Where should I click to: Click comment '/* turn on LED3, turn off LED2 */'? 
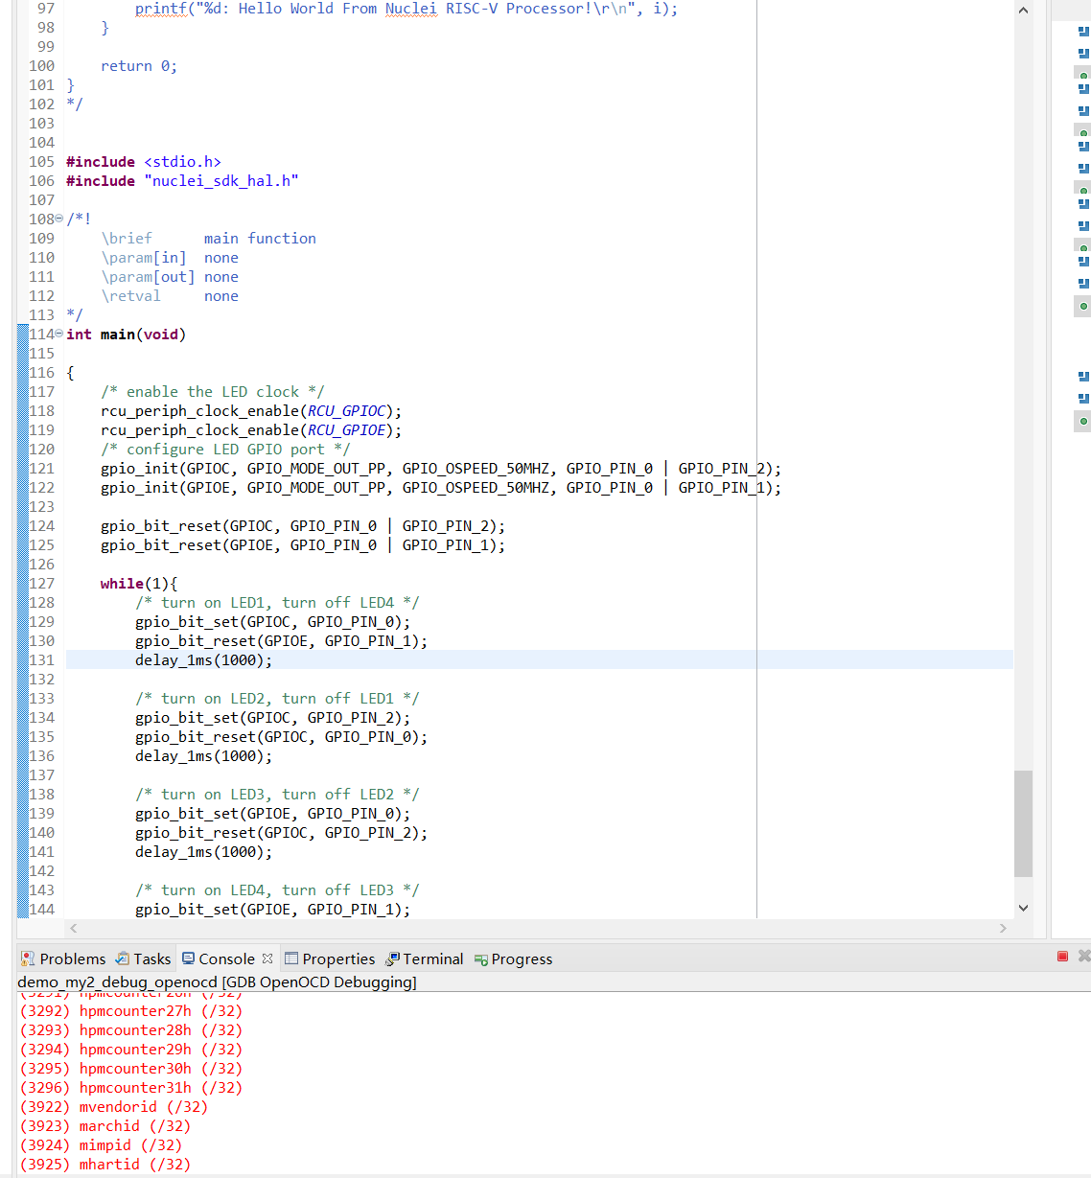coord(277,794)
